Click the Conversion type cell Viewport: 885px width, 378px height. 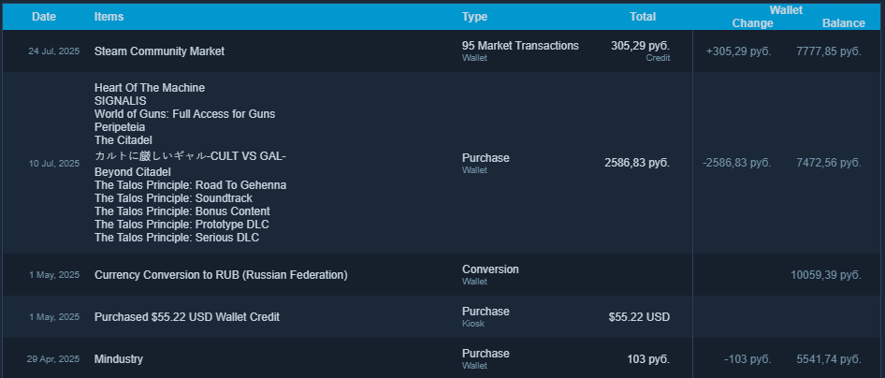pyautogui.click(x=490, y=274)
